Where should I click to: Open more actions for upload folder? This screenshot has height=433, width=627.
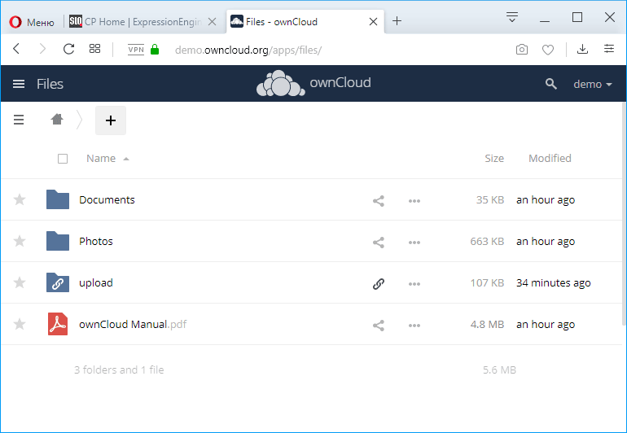pyautogui.click(x=414, y=284)
